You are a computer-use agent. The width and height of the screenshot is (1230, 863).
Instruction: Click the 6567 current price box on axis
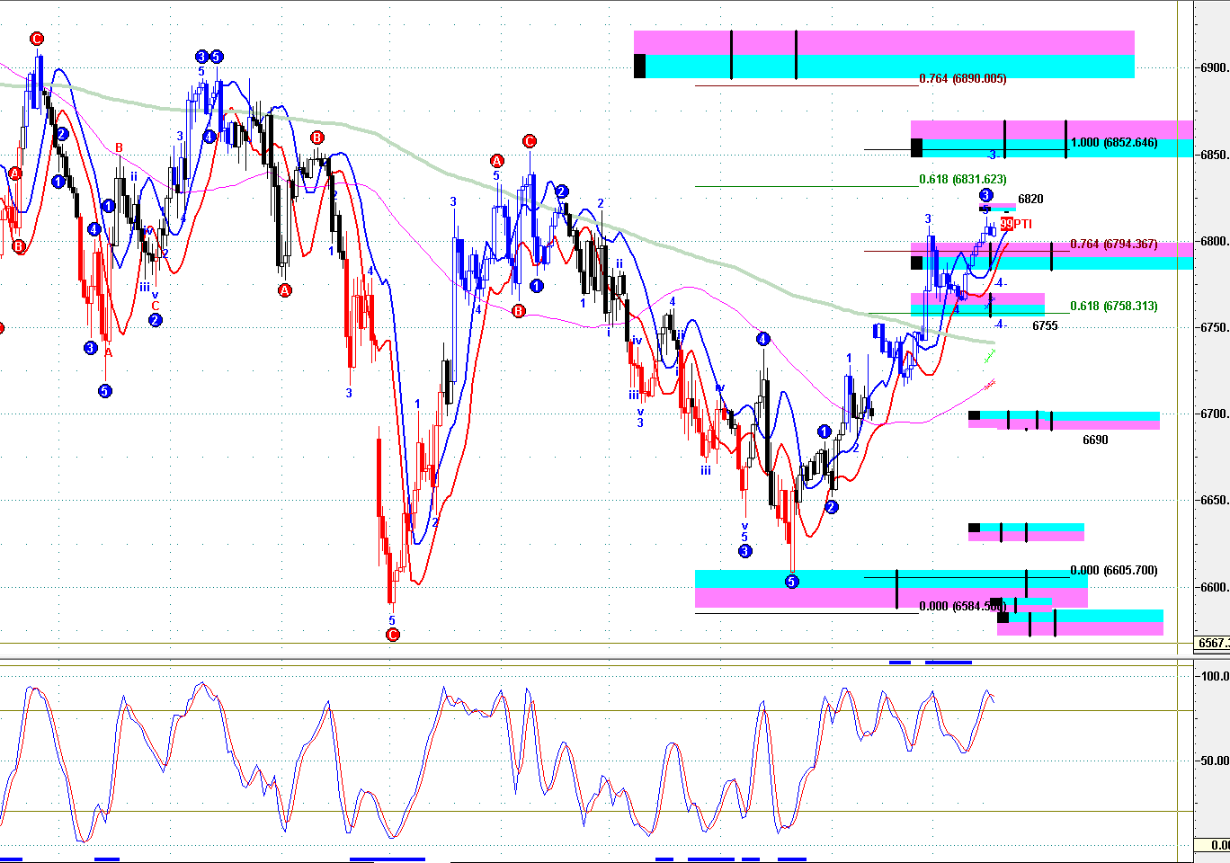click(1212, 644)
